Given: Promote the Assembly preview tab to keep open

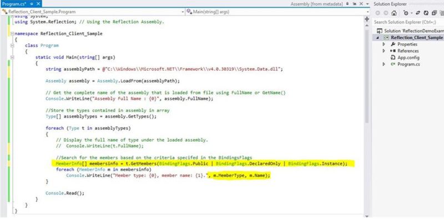Looking at the screenshot, I should pyautogui.click(x=354, y=4).
